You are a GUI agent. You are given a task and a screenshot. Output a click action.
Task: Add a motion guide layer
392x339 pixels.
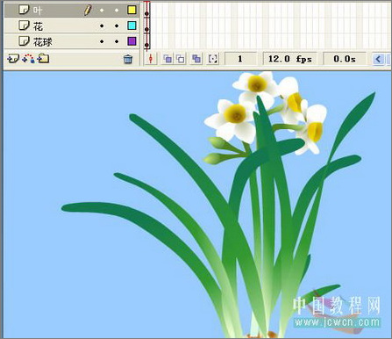[x=28, y=59]
